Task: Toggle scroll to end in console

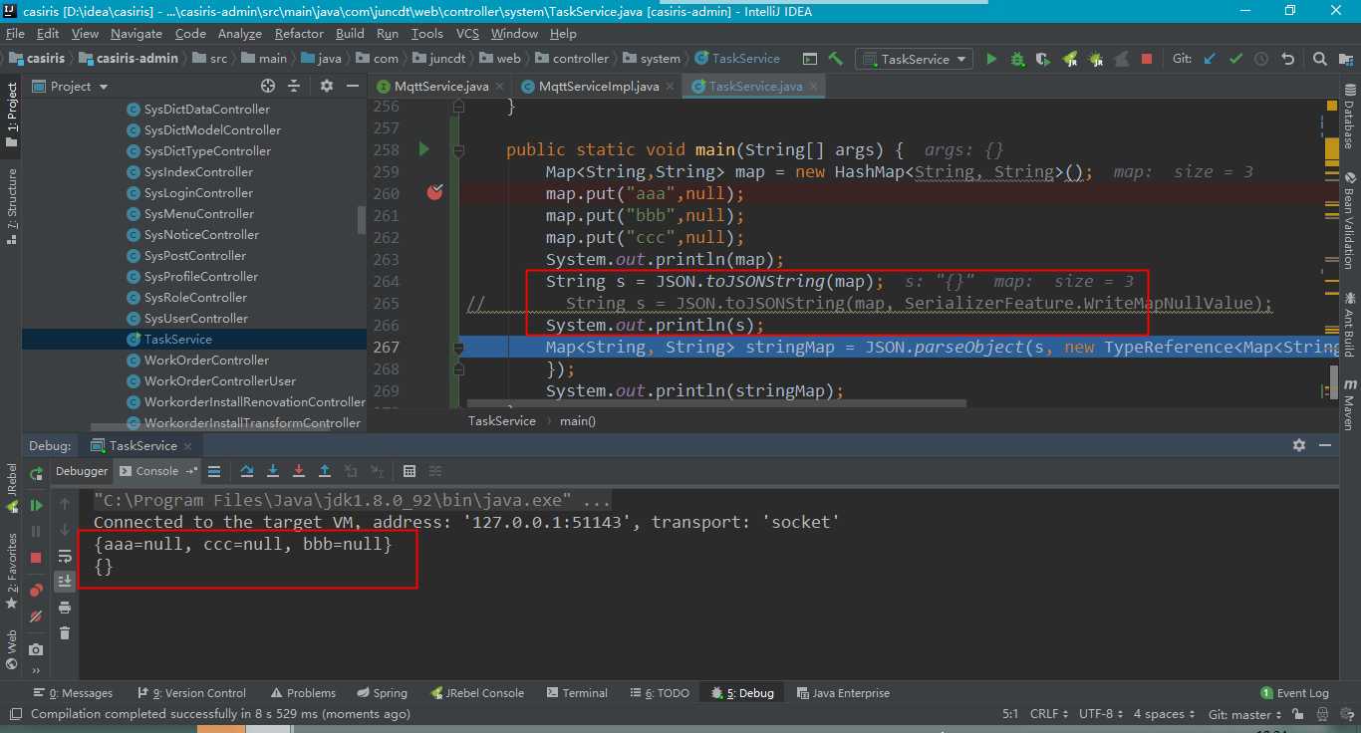Action: point(65,581)
